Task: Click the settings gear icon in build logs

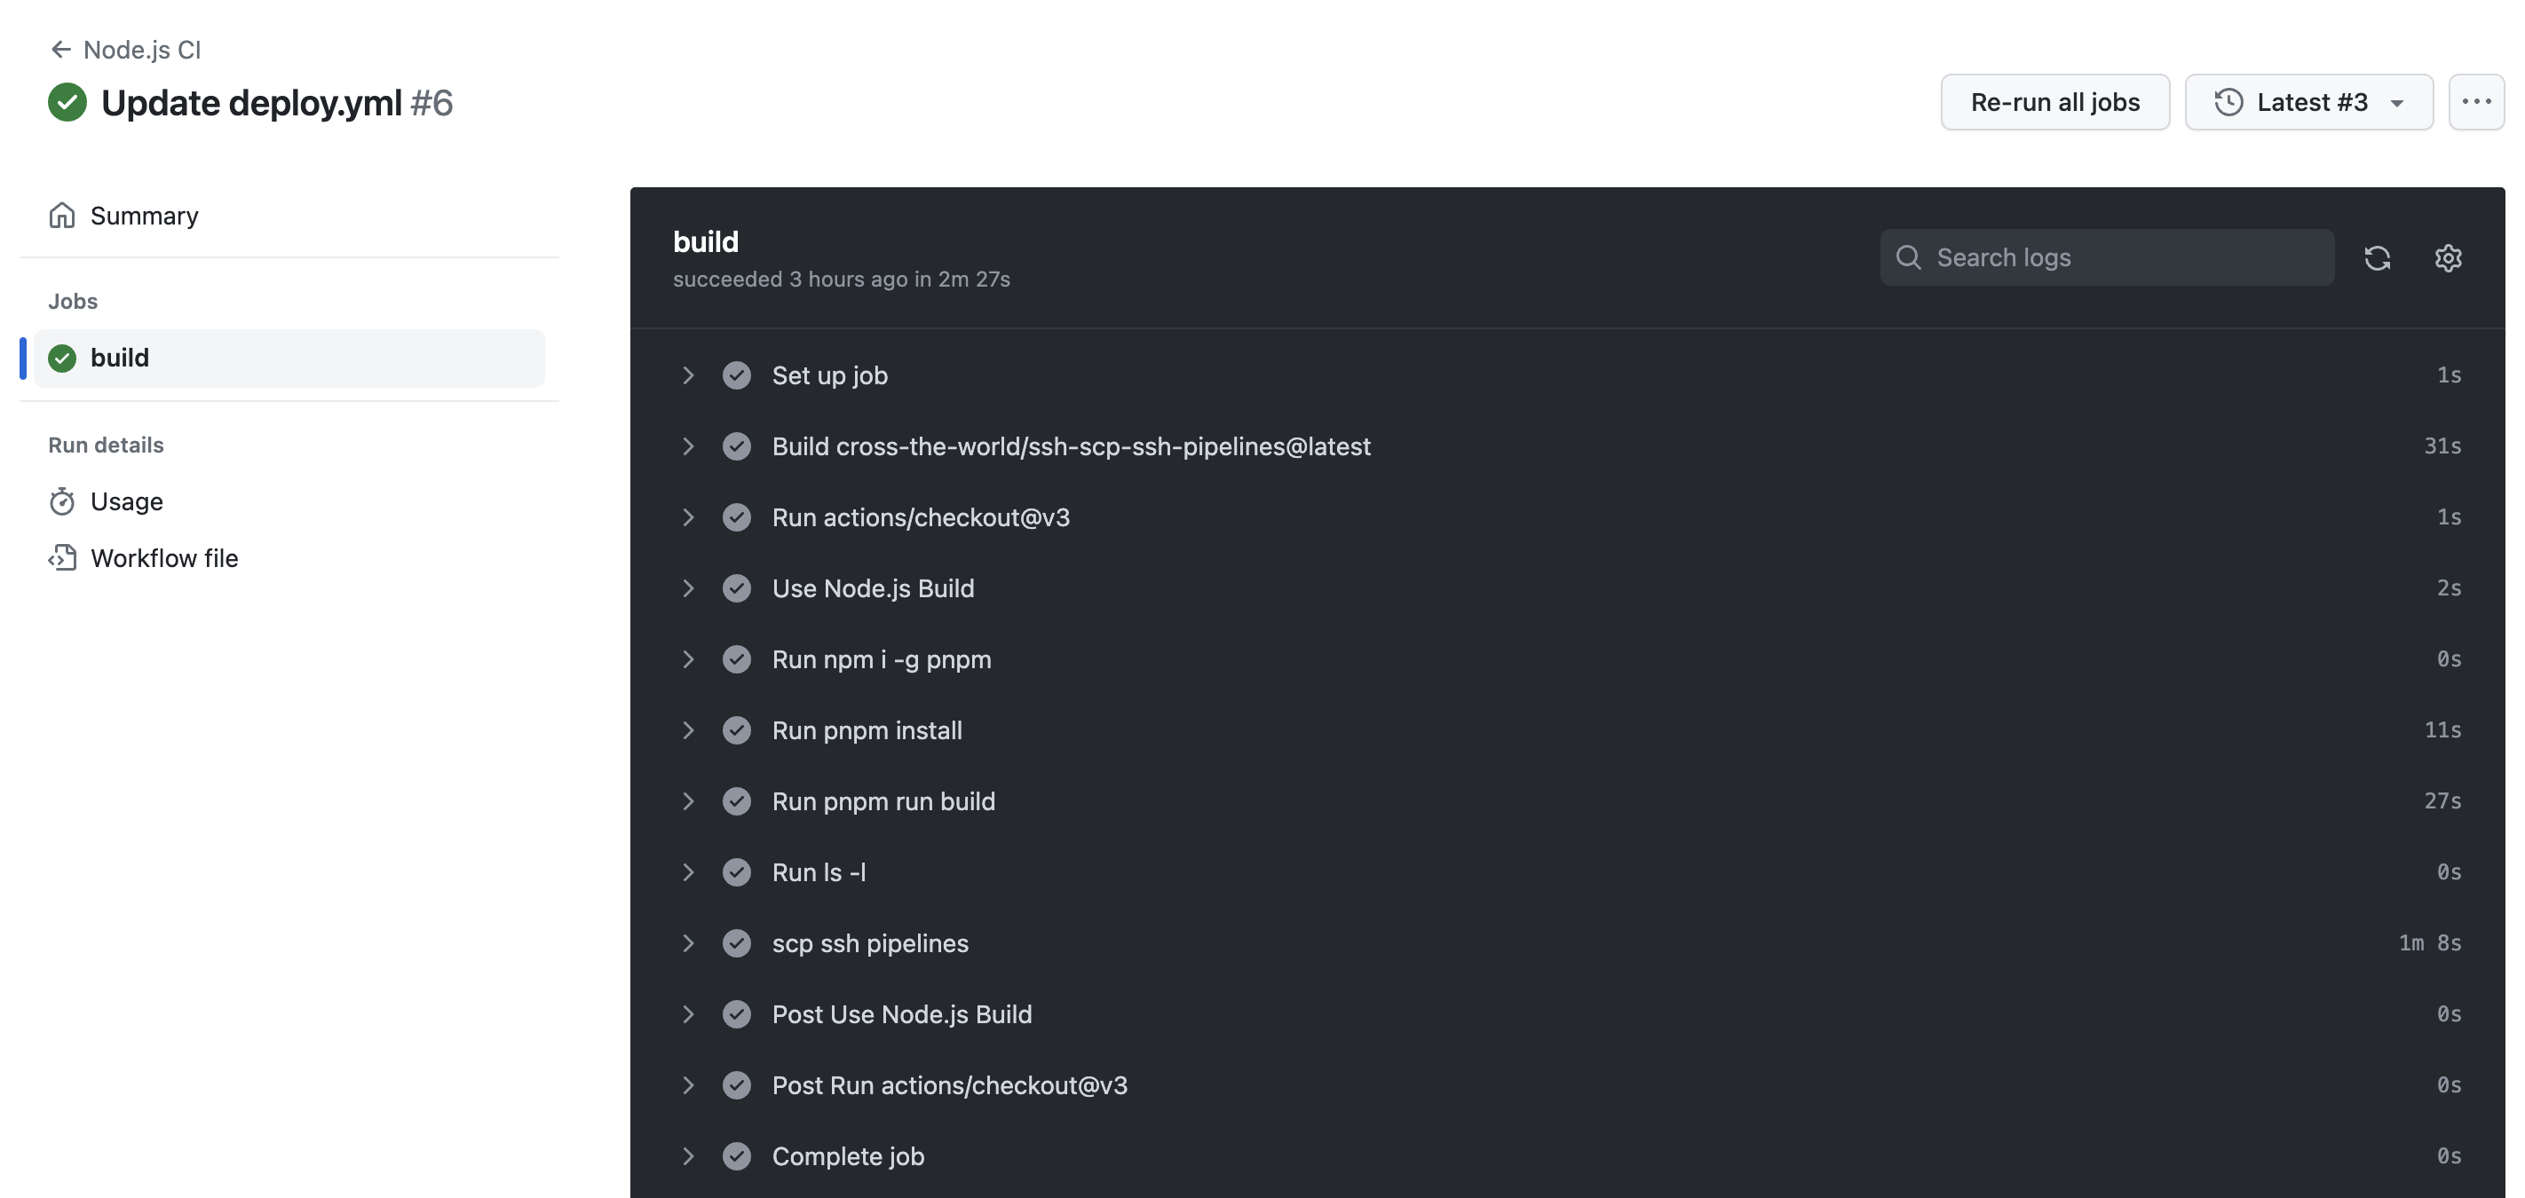Action: pyautogui.click(x=2450, y=257)
